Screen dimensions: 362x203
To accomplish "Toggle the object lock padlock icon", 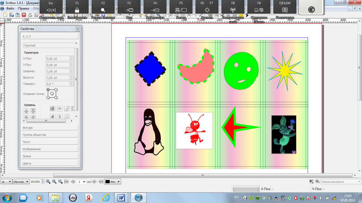I will click(x=67, y=108).
